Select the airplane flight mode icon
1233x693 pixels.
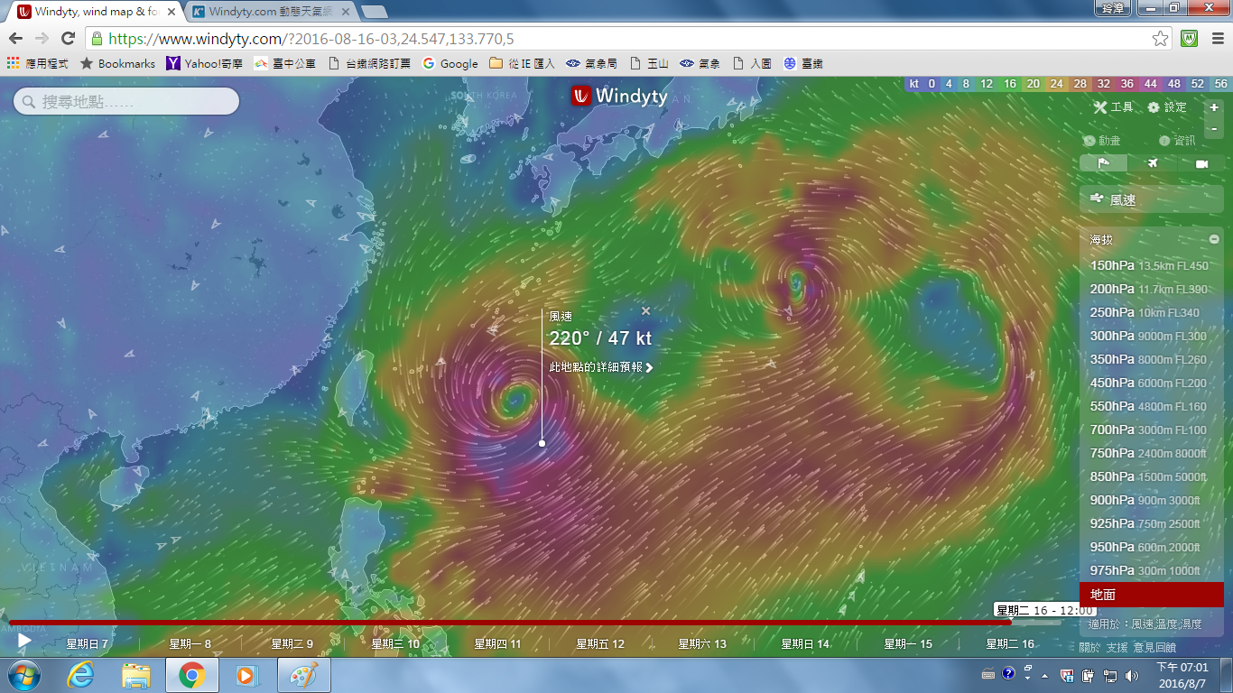pos(1152,163)
